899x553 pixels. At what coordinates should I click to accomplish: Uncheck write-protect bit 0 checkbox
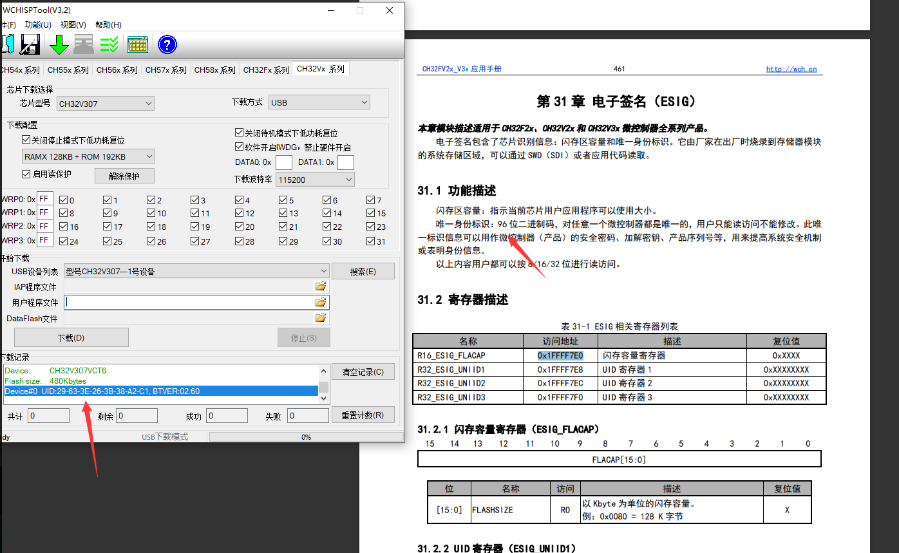[x=63, y=200]
